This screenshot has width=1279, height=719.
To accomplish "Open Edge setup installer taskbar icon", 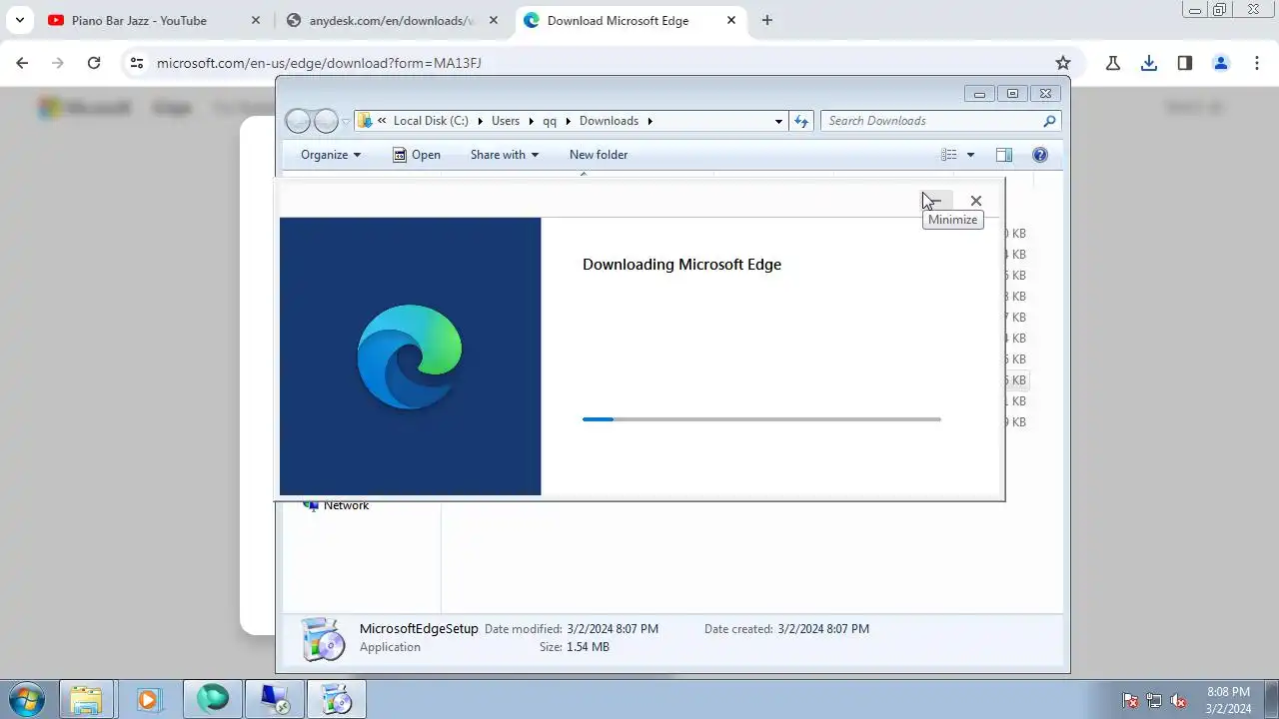I will 337,699.
